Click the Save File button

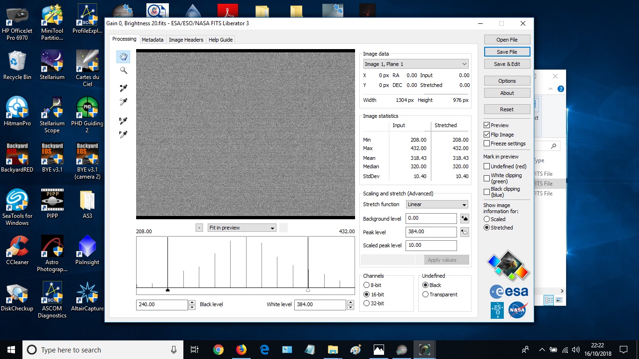(507, 52)
